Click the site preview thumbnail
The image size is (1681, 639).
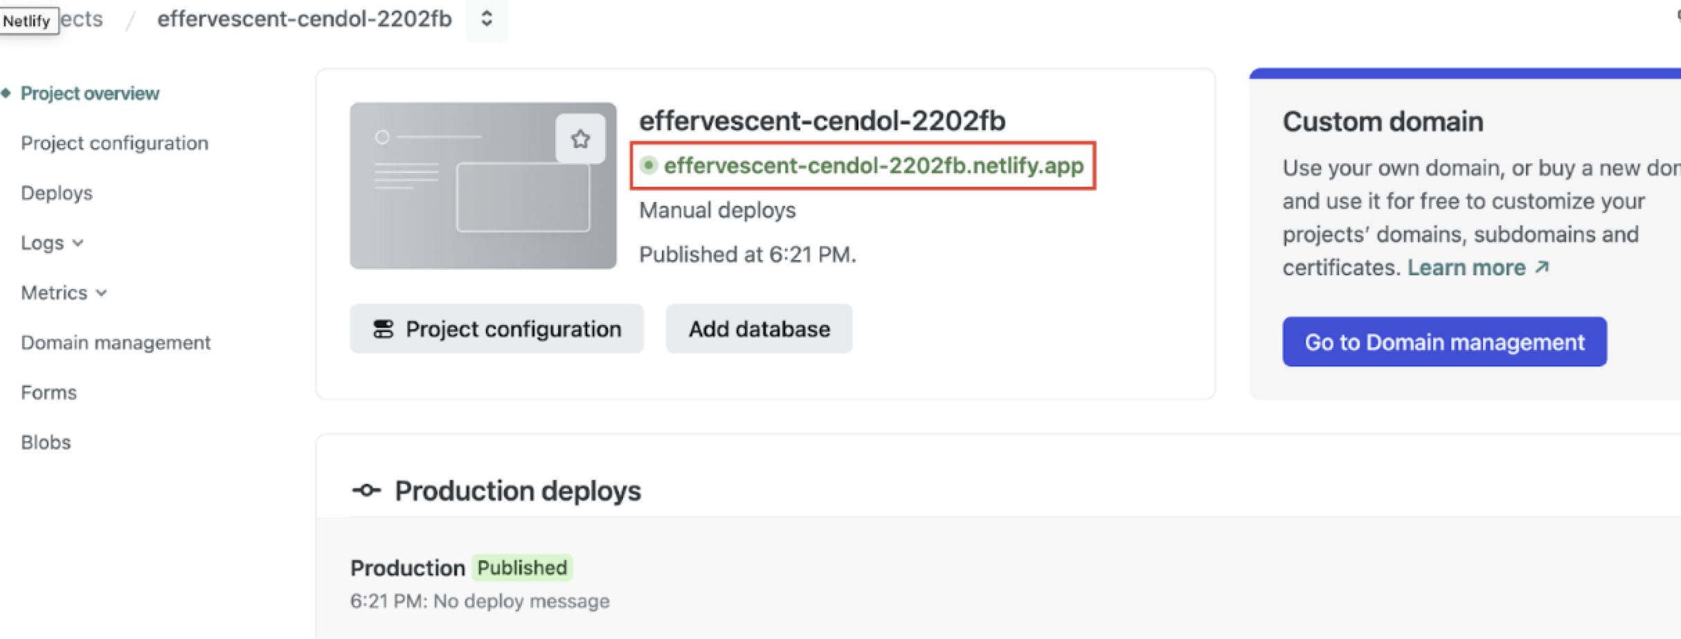pyautogui.click(x=483, y=186)
